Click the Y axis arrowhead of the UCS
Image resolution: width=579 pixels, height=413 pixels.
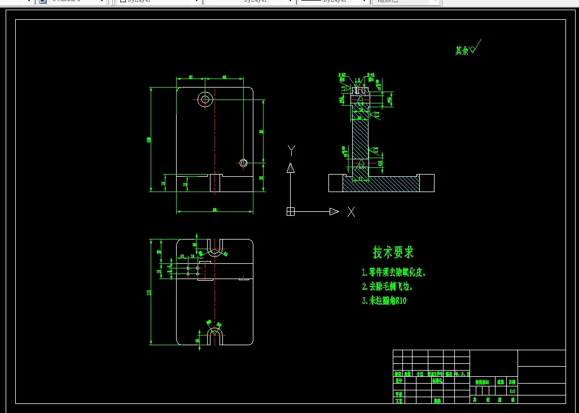tap(291, 168)
